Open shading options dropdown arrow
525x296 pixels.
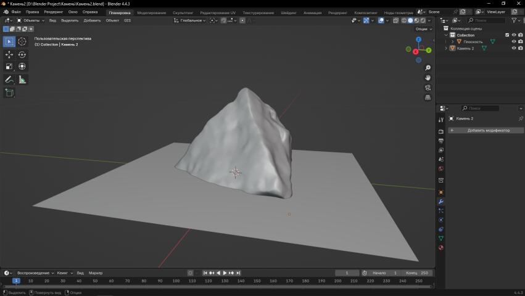[x=429, y=20]
